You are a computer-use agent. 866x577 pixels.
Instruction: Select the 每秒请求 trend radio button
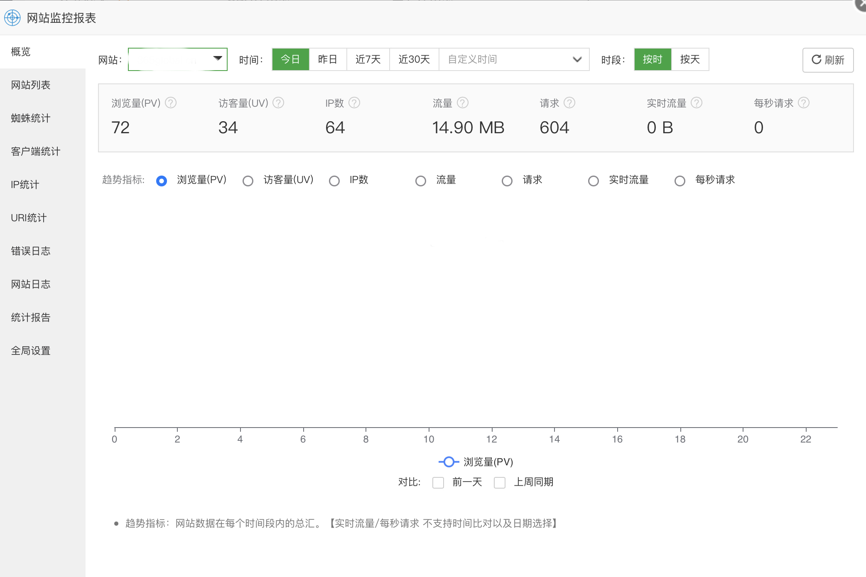point(680,181)
